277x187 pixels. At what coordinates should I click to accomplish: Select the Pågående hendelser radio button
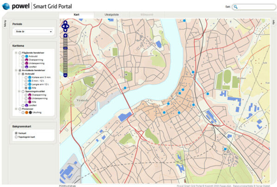click(20, 53)
